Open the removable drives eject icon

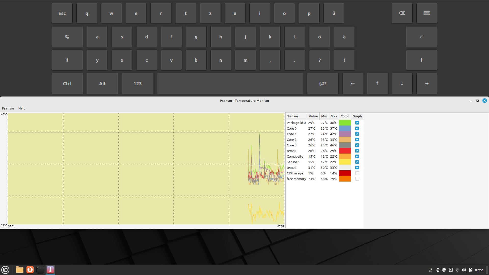pyautogui.click(x=451, y=270)
